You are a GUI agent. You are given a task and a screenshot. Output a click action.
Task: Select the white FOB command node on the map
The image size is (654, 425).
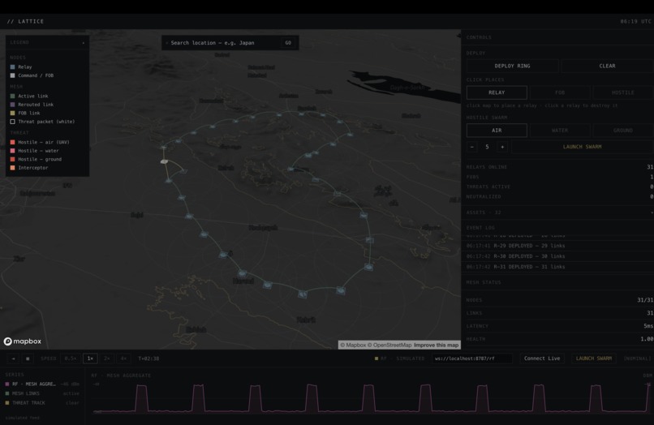165,161
